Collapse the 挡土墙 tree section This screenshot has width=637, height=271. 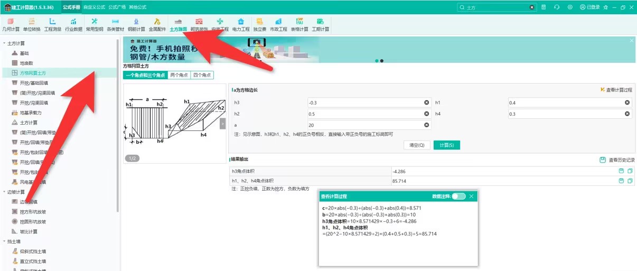(4, 241)
